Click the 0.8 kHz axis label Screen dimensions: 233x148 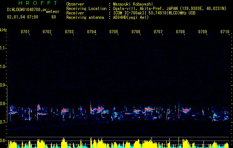coord(3,104)
